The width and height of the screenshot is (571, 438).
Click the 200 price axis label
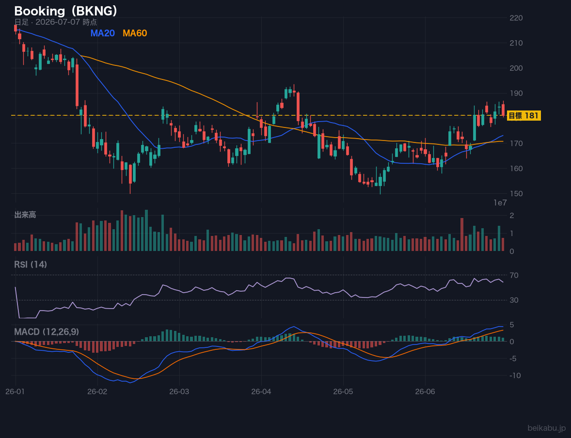point(516,68)
